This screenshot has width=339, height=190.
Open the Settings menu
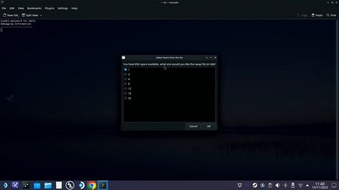click(x=63, y=8)
